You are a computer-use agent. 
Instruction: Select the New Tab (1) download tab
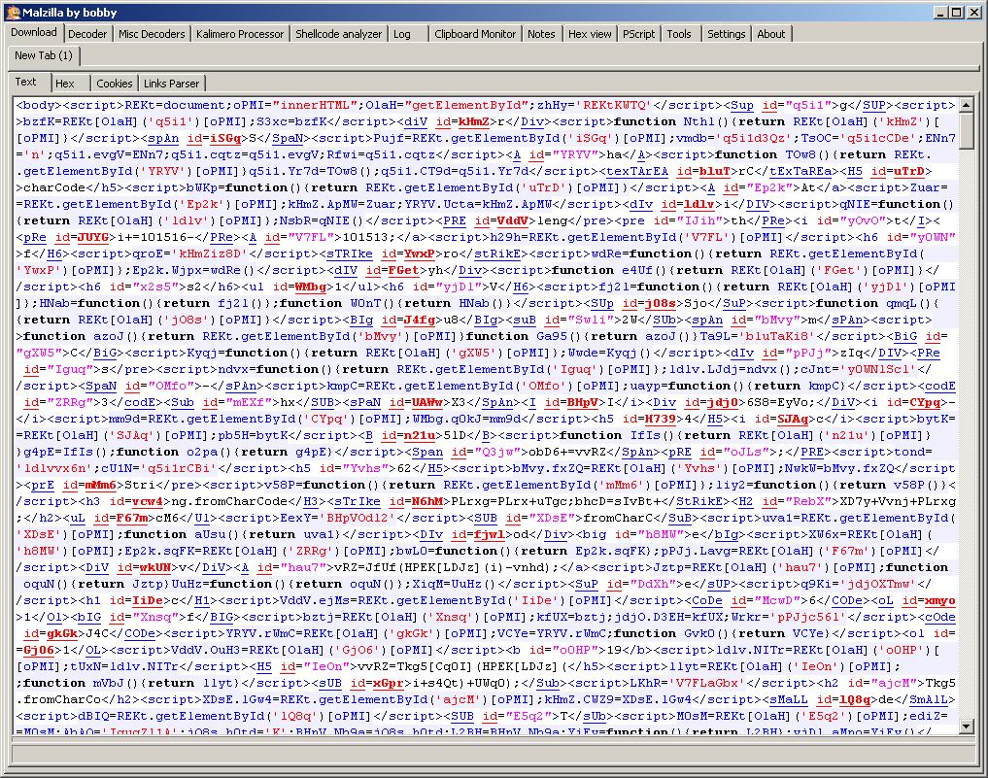pyautogui.click(x=44, y=55)
